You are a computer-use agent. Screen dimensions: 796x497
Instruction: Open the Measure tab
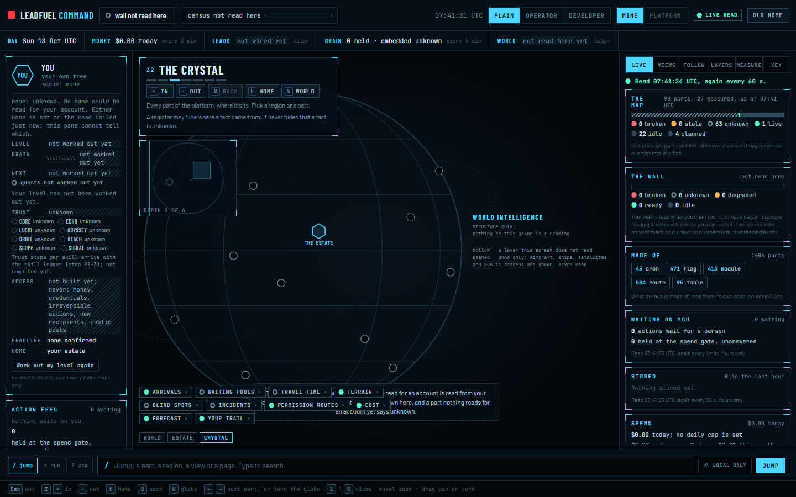[749, 65]
